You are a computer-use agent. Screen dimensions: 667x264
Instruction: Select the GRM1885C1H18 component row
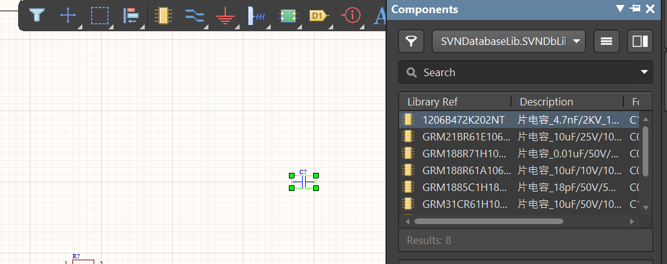coord(519,187)
